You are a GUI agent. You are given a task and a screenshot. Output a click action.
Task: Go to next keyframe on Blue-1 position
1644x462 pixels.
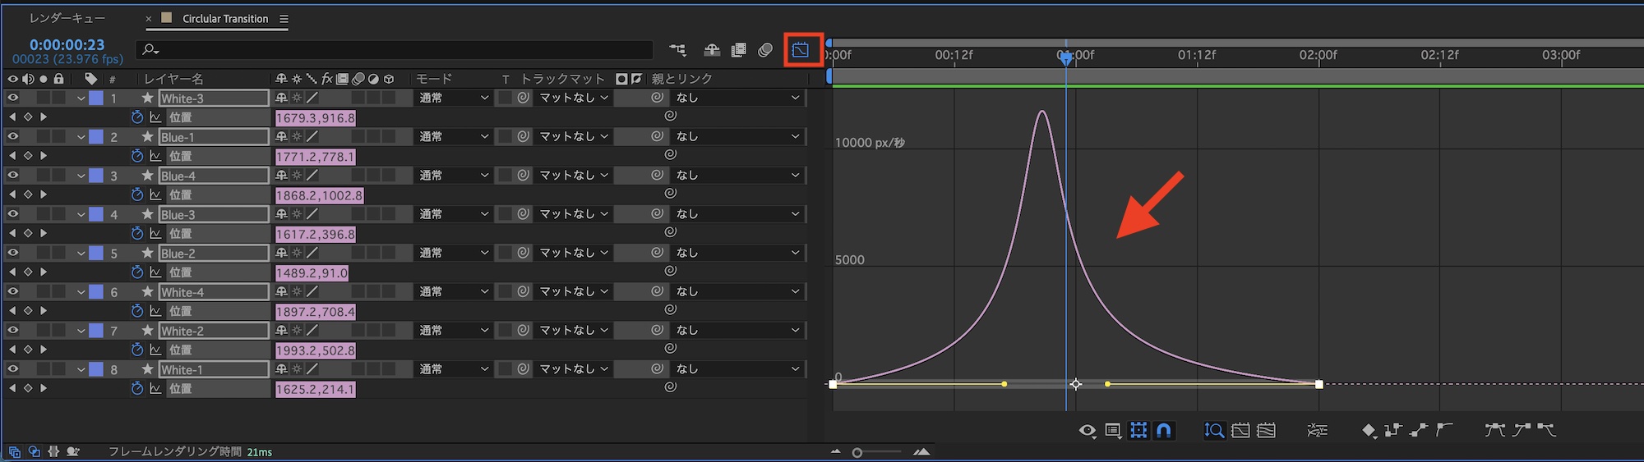pos(44,156)
